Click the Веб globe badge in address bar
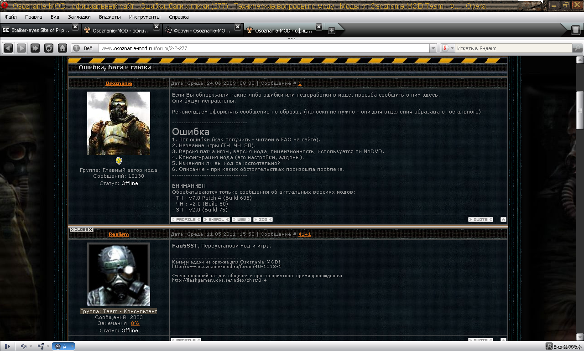This screenshot has width=584, height=351. click(84, 48)
